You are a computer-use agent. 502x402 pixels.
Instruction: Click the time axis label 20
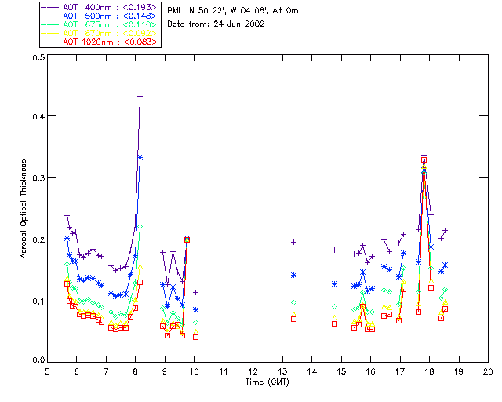click(488, 371)
